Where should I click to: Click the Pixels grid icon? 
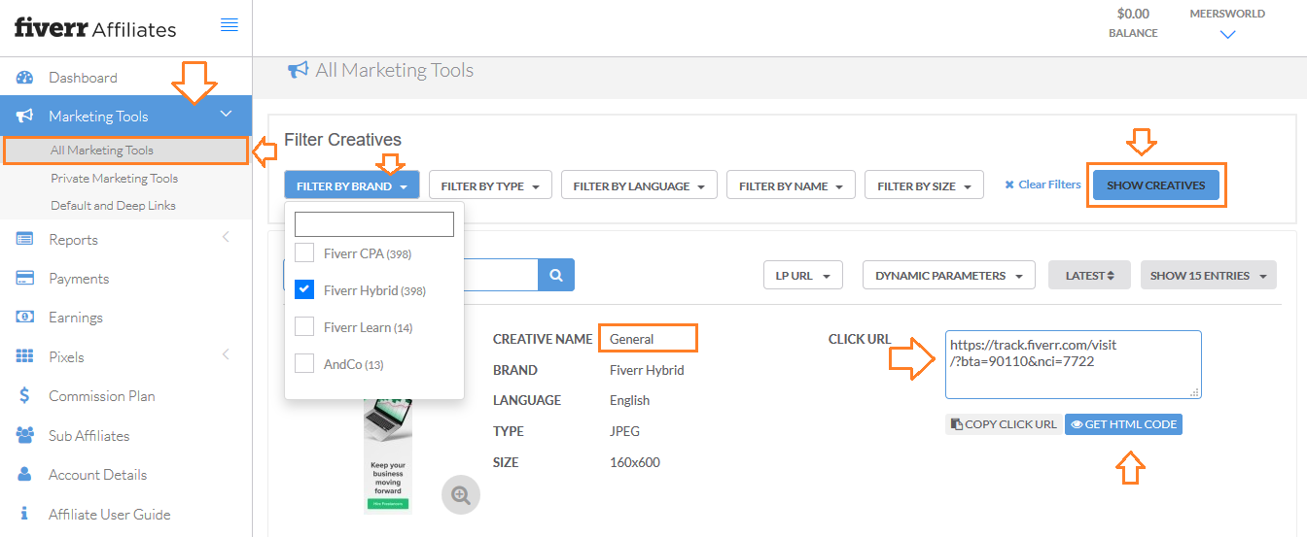click(25, 357)
